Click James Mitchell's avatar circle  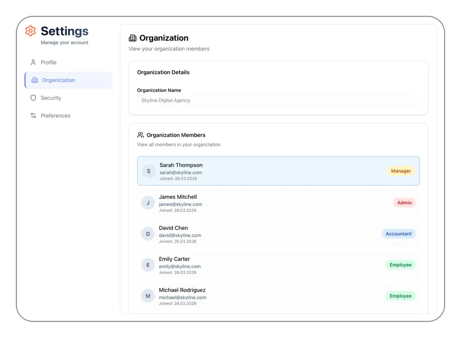pyautogui.click(x=148, y=203)
